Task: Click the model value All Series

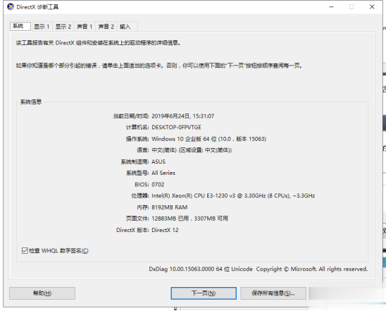Action: click(163, 173)
